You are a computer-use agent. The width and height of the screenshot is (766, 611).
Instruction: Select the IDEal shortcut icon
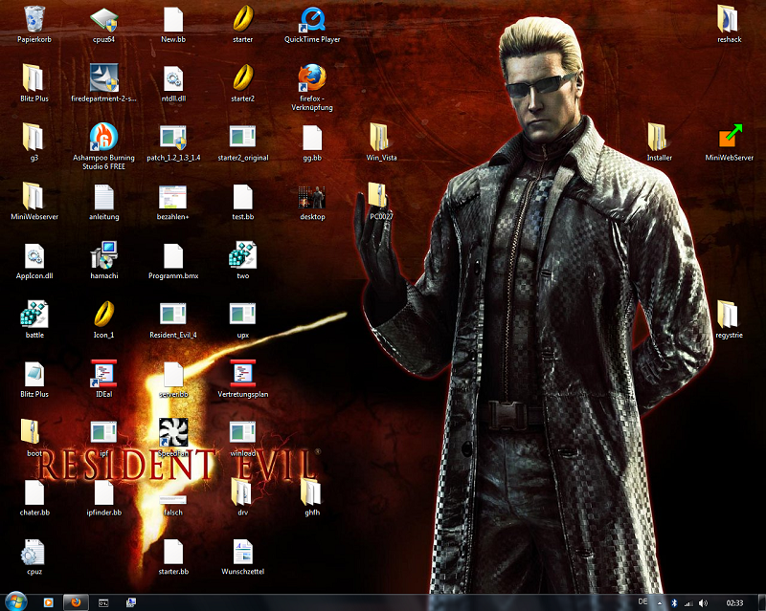(102, 374)
